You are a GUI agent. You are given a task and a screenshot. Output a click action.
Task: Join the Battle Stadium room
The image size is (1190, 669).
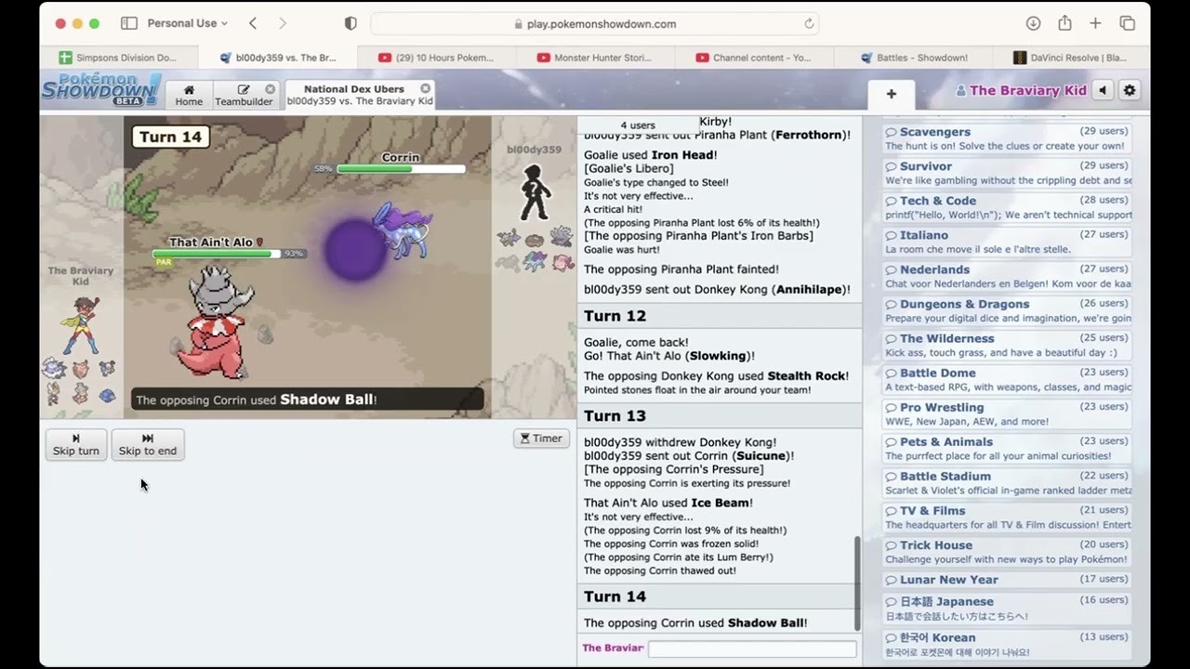[1007, 482]
